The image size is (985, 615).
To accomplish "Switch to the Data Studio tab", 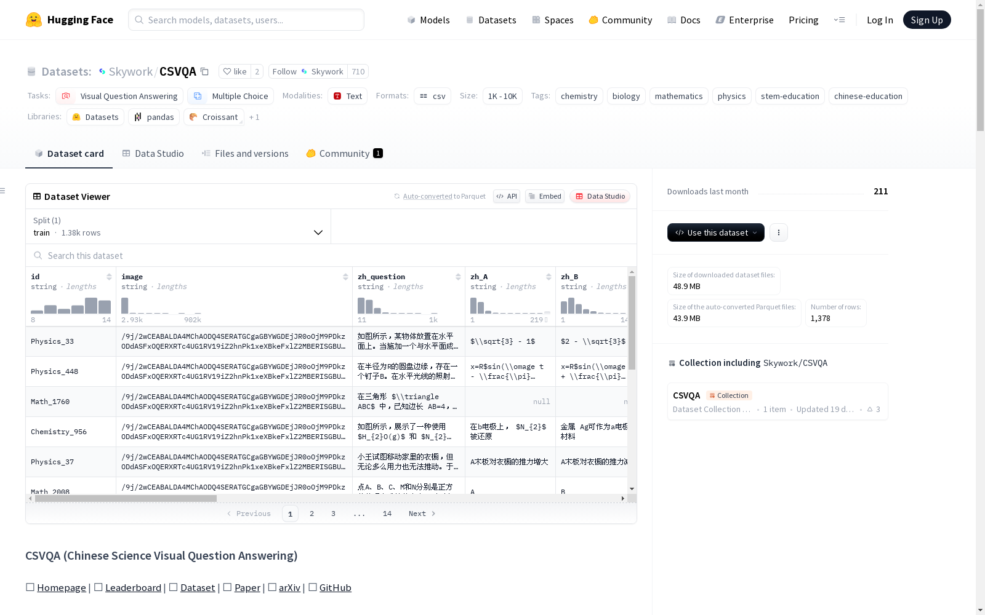I will 153,154.
